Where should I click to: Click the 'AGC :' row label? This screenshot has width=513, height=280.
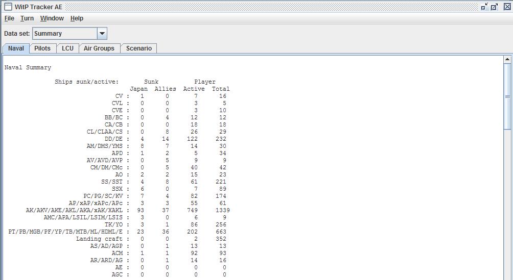[121, 275]
